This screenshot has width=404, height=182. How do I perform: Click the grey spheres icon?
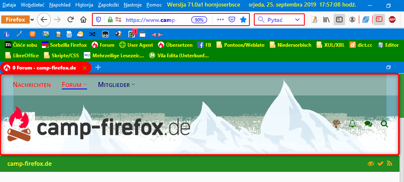coord(118,34)
